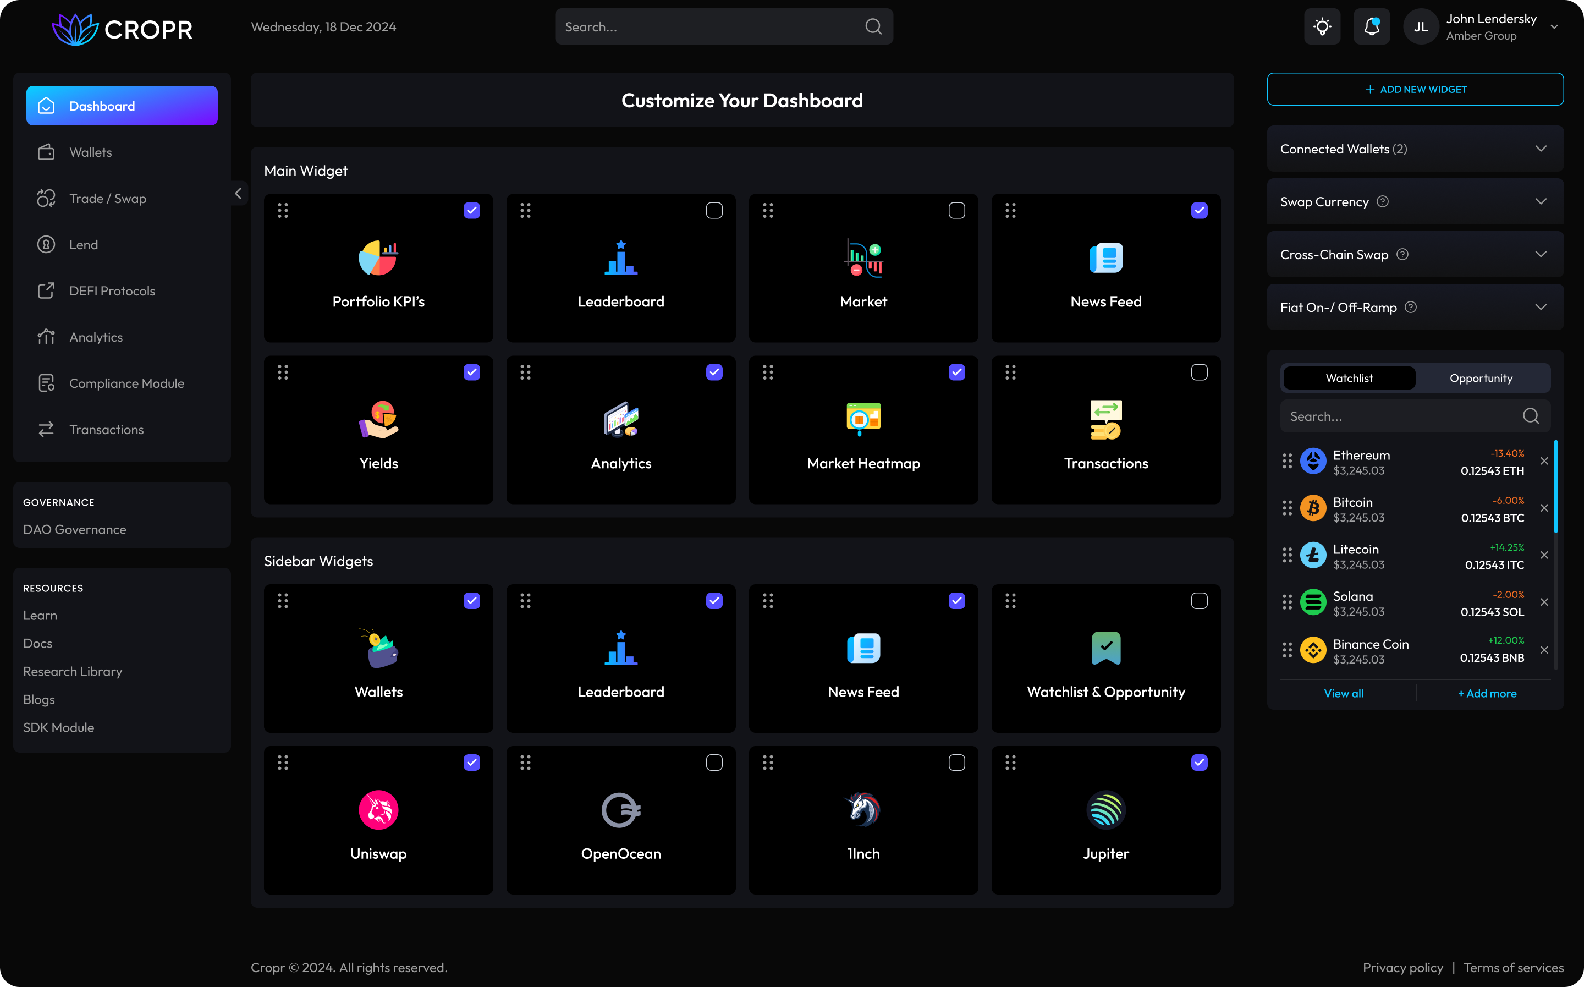Screen dimensions: 1584x987
Task: Click + Add more in watchlist
Action: 1487,693
